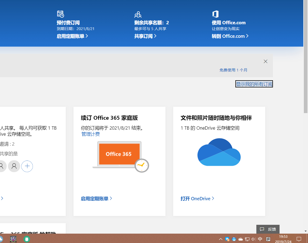Click the blue star tray icon
Viewport: 308px width, 243px height.
click(227, 239)
